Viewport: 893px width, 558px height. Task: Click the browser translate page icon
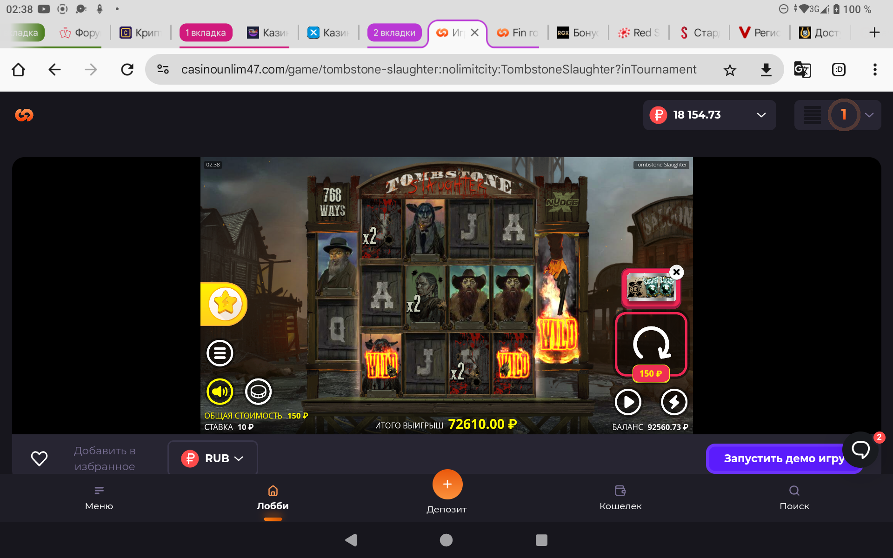point(802,70)
